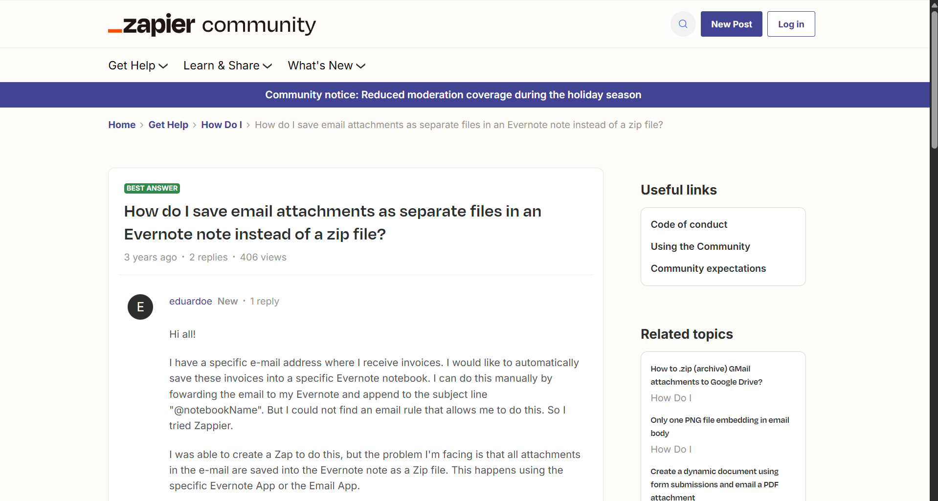Click the New Post button
The width and height of the screenshot is (938, 501).
pyautogui.click(x=731, y=23)
